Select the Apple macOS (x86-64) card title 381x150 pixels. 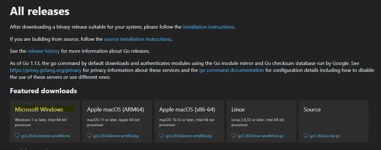click(187, 110)
